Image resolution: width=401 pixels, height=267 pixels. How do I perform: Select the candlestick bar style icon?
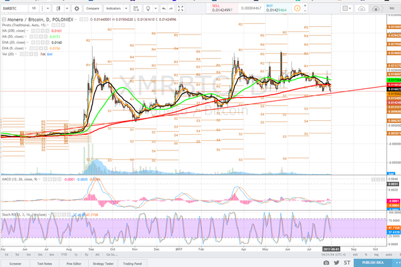pos(58,8)
